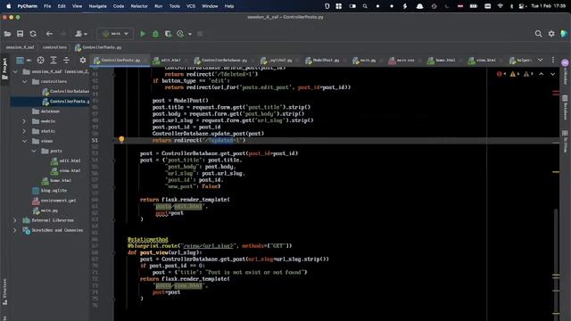Go to previous highlighted error arrow
Image resolution: width=571 pixels, height=321 pixels.
[542, 74]
